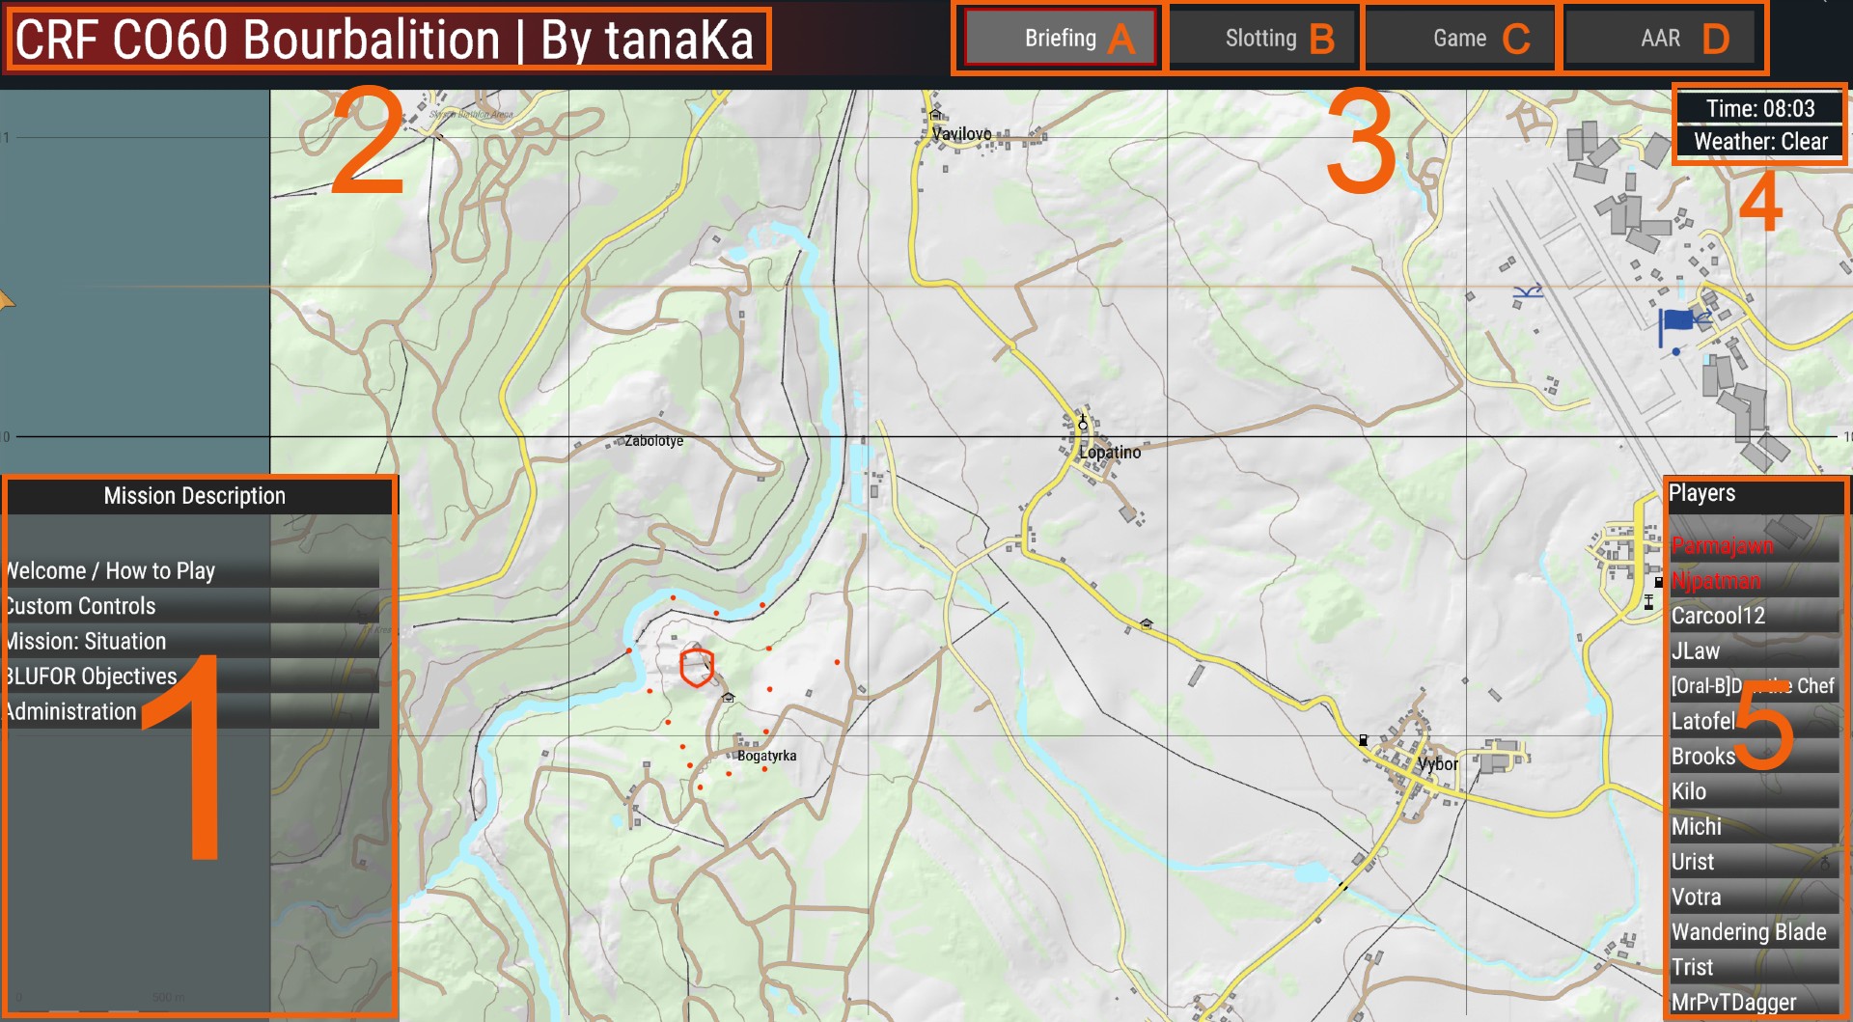Click the red shield objective marker
1853x1022 pixels.
pos(696,667)
